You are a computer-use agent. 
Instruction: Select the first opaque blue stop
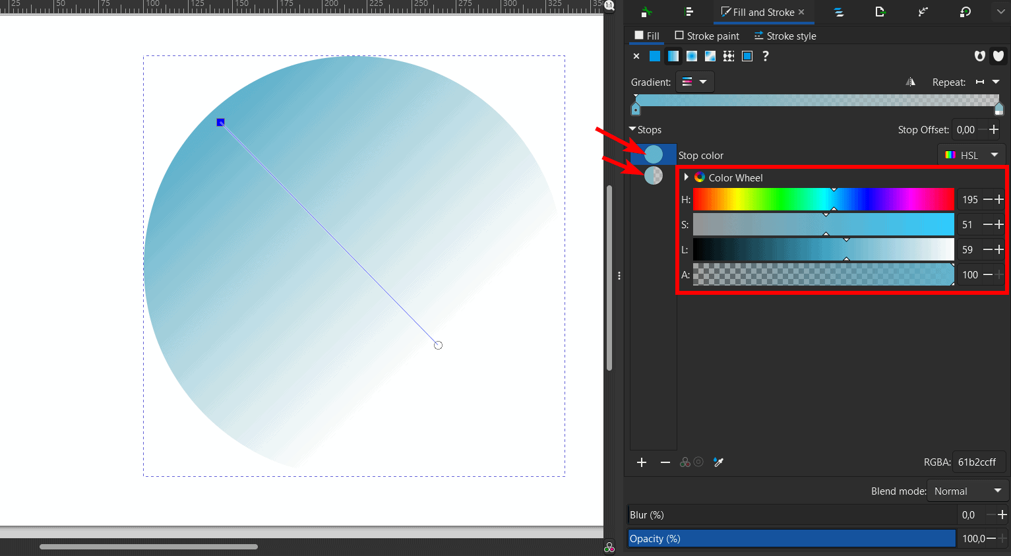pyautogui.click(x=654, y=154)
